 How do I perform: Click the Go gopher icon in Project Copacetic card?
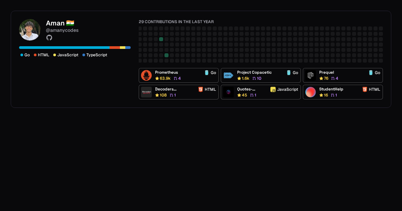coord(289,73)
